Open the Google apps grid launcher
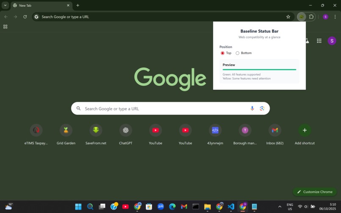 tap(319, 41)
